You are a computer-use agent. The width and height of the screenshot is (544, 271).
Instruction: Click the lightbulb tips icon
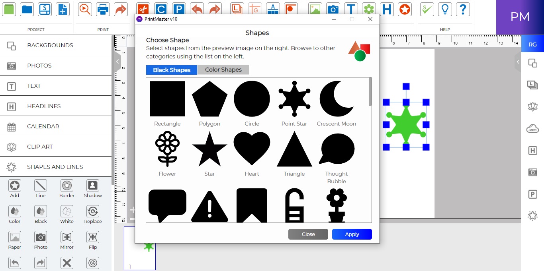pos(445,9)
